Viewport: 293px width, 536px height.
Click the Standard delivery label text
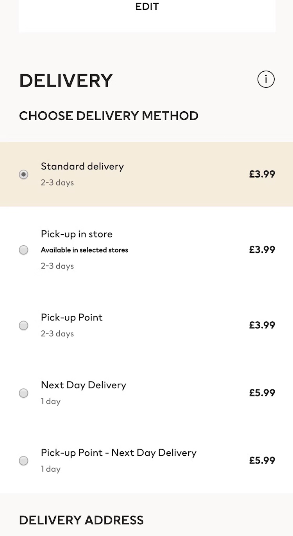click(82, 166)
